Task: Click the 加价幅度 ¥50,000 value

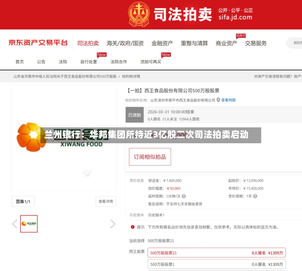Action: pyautogui.click(x=174, y=189)
